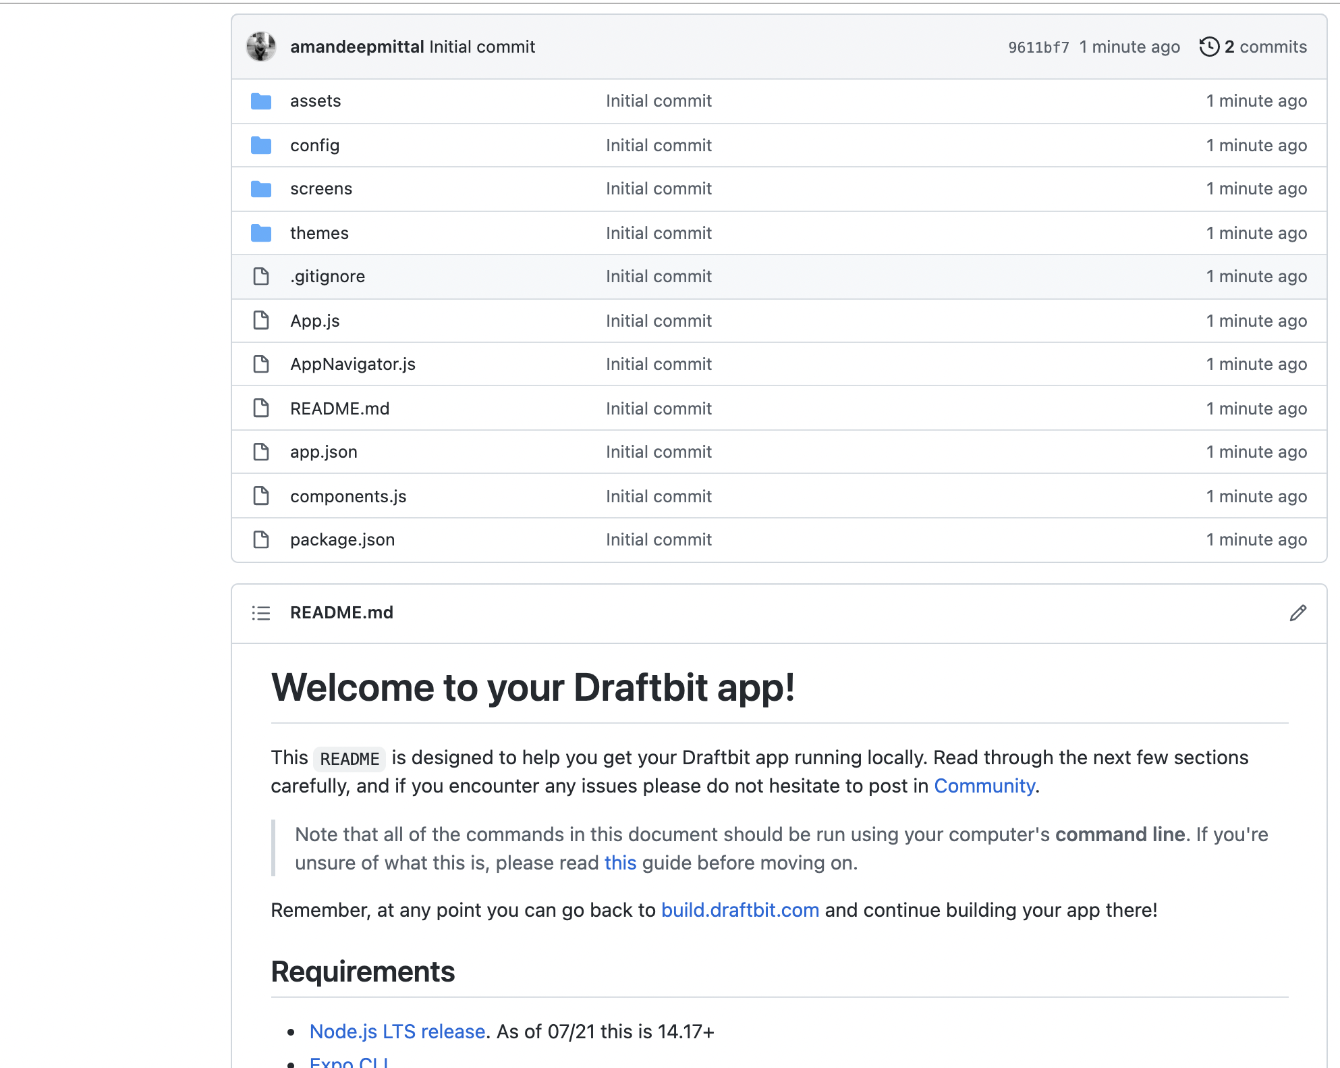Click 'Initial commit' message for AppNavigator.js row
The width and height of the screenshot is (1340, 1068).
(659, 364)
